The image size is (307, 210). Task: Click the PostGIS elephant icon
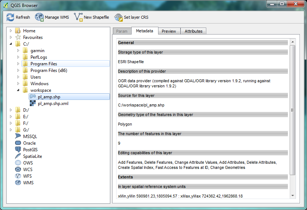[18, 149]
